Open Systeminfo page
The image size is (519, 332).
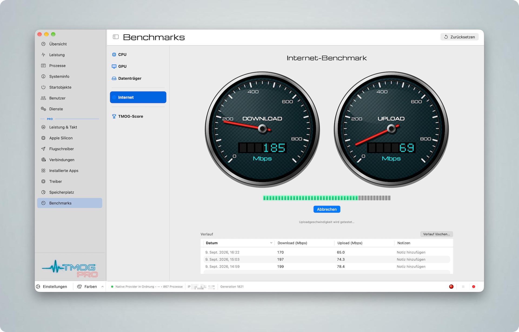(x=69, y=76)
